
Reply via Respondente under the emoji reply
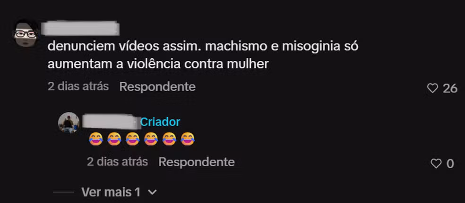196,162
